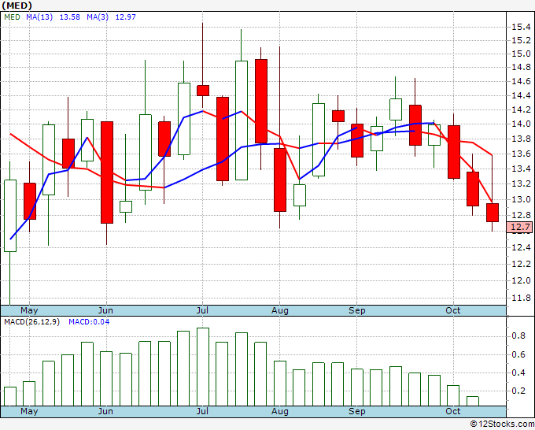Click Jun on the MACD panel time axis

(x=105, y=411)
